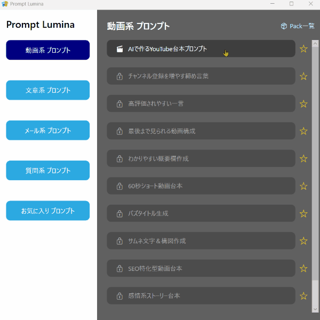The image size is (320, 320).
Task: Open the Pack一覧 link
Action: pyautogui.click(x=298, y=26)
